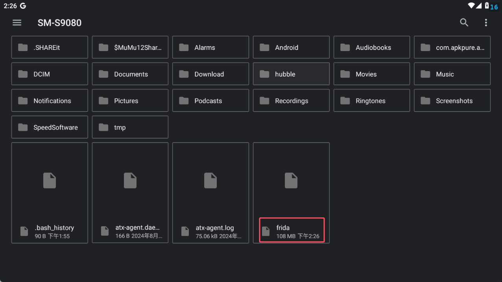The width and height of the screenshot is (502, 282).
Task: Open the Screenshots folder
Action: click(x=452, y=101)
